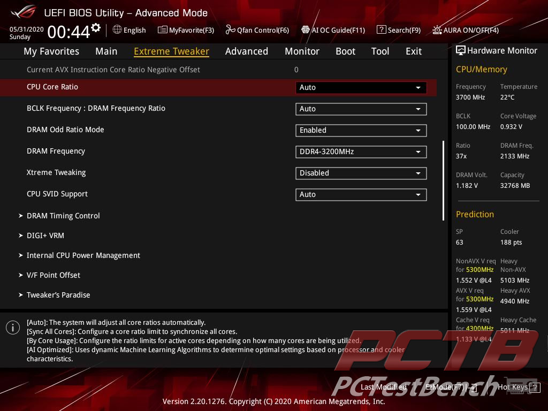Click the 188 pts cooler score
Viewport: 548px width, 411px height.
[511, 242]
